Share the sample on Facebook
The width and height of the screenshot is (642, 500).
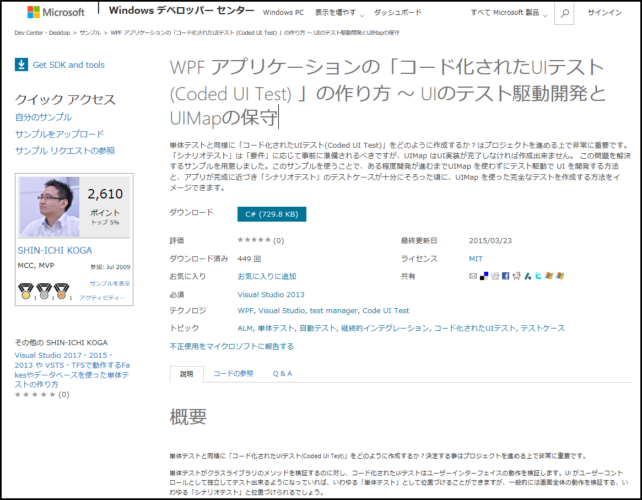click(x=506, y=276)
